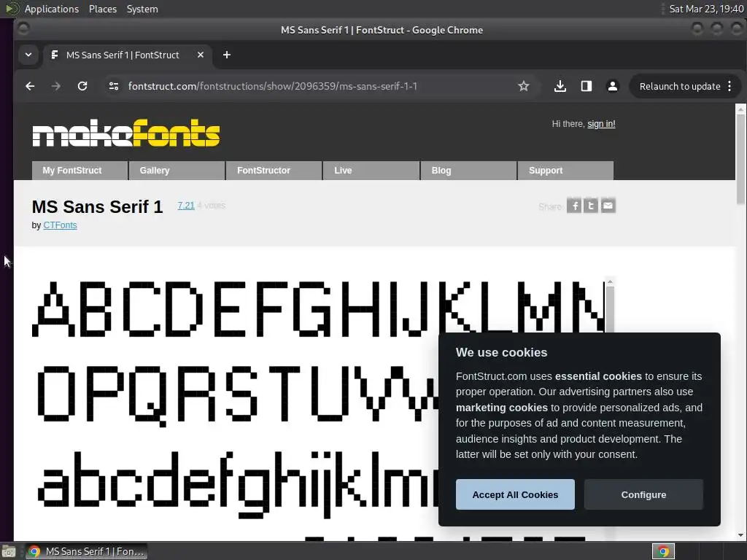Close the MS Sans Serif 1 tab
Viewport: 747px width, 560px height.
point(201,55)
